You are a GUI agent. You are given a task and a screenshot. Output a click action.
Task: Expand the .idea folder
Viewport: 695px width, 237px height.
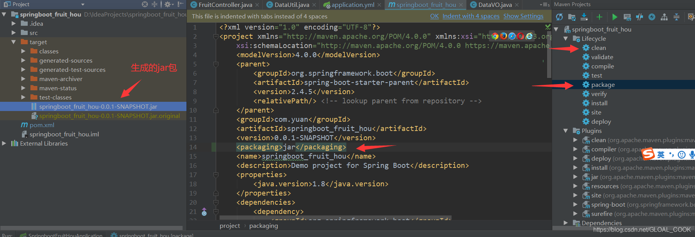14,23
